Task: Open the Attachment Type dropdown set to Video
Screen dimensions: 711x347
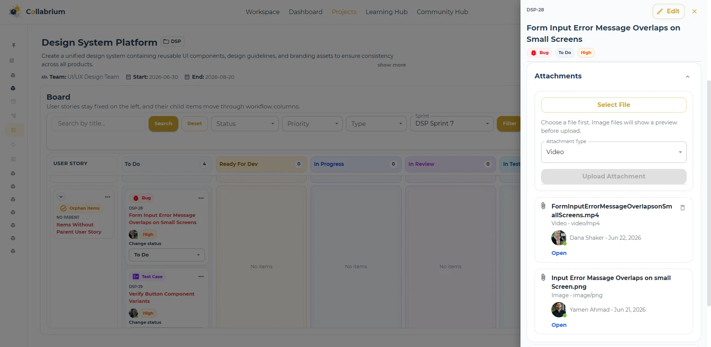Action: click(x=613, y=152)
